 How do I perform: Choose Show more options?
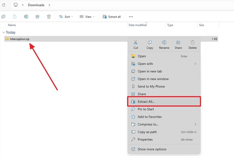(x=164, y=149)
